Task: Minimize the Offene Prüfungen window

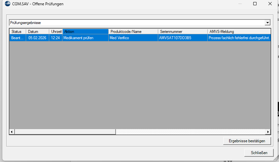Action: 239,4
